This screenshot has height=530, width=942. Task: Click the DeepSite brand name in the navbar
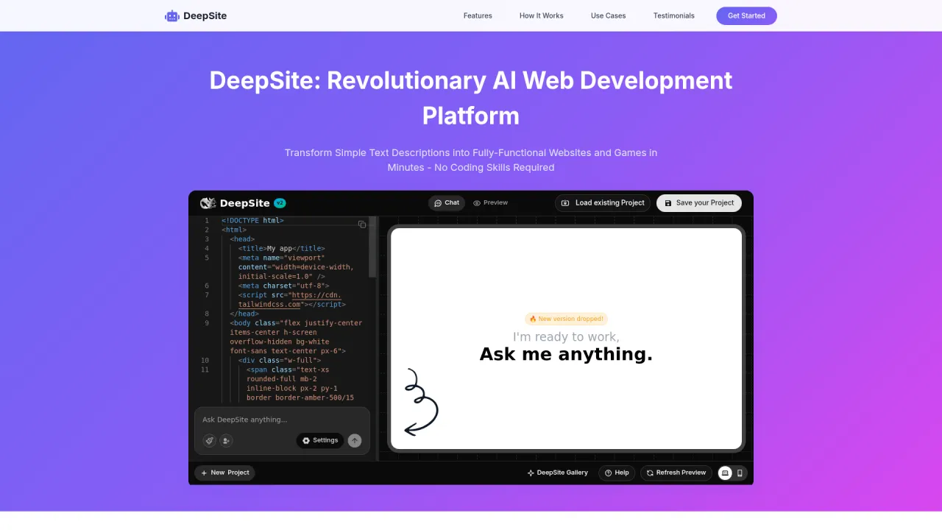(205, 15)
